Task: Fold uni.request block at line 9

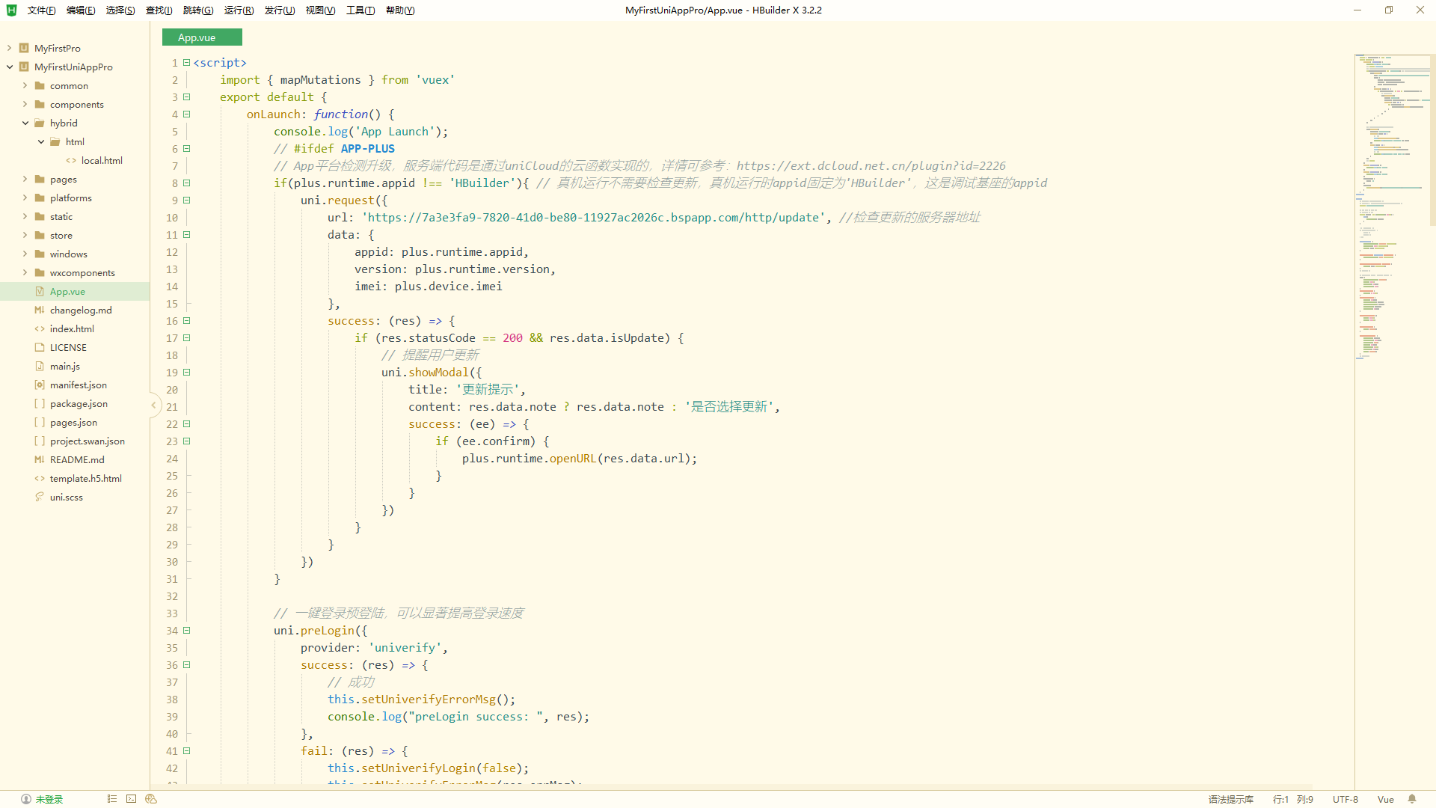Action: 187,200
